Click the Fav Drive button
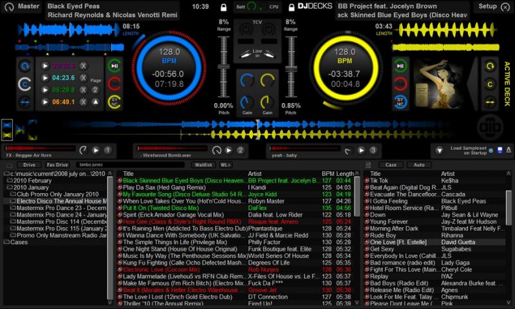 click(x=57, y=165)
